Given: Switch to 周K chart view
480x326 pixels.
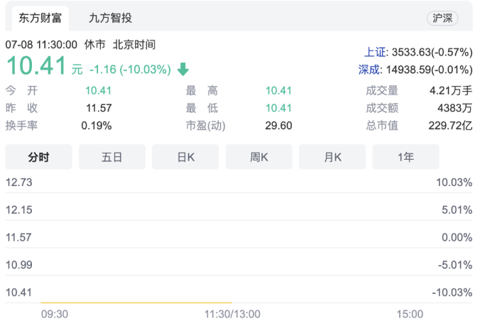Looking at the screenshot, I should (x=258, y=157).
